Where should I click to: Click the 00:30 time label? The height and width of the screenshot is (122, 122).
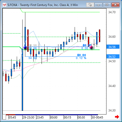click(81, 117)
